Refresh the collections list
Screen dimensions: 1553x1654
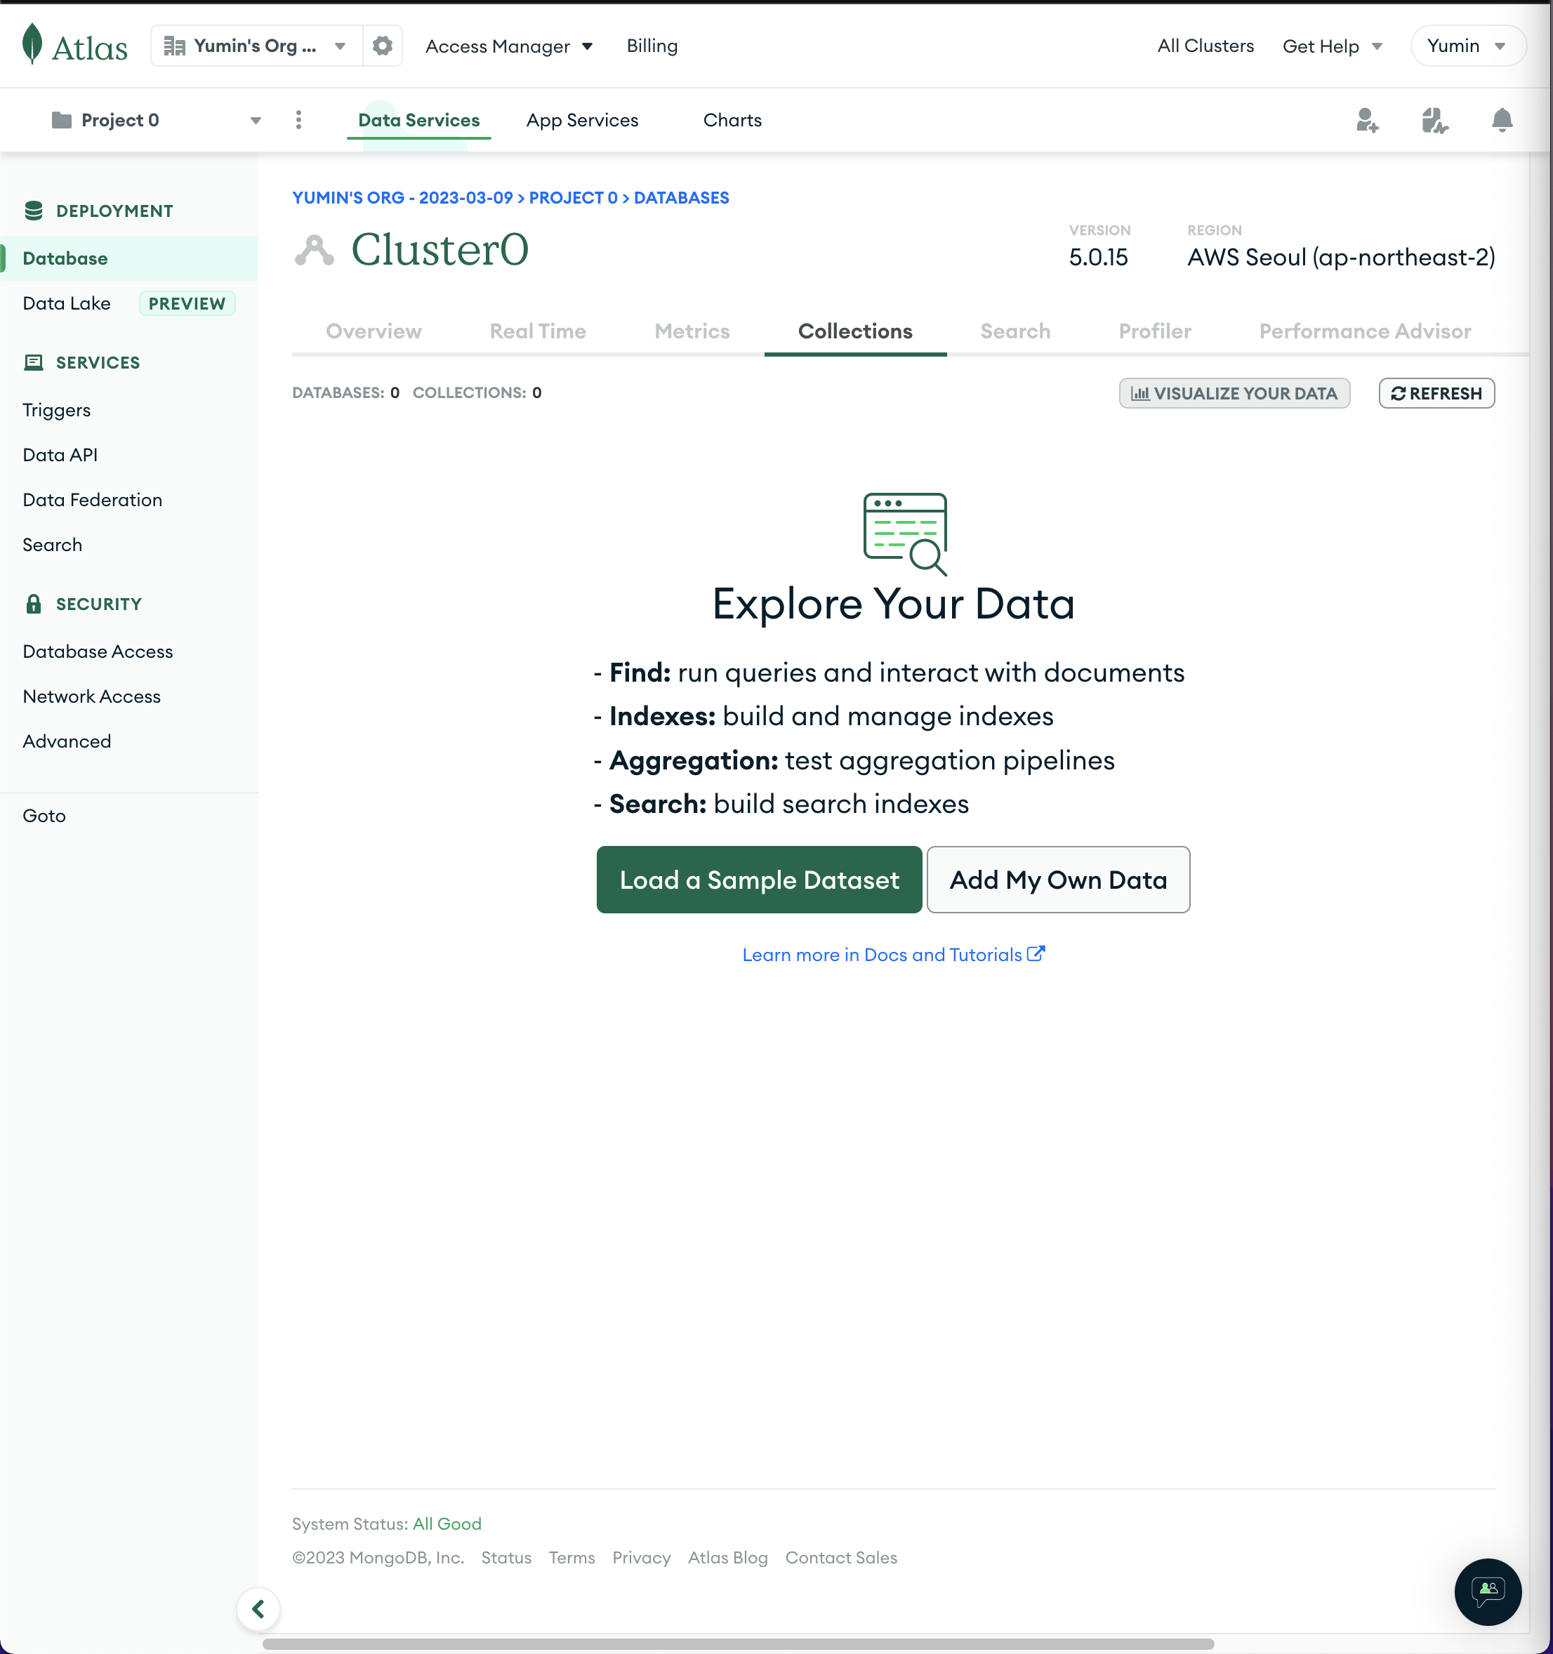[x=1436, y=394]
